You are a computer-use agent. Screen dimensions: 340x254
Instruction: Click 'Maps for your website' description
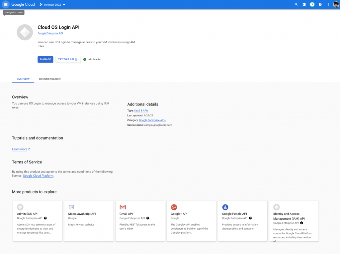click(x=81, y=225)
